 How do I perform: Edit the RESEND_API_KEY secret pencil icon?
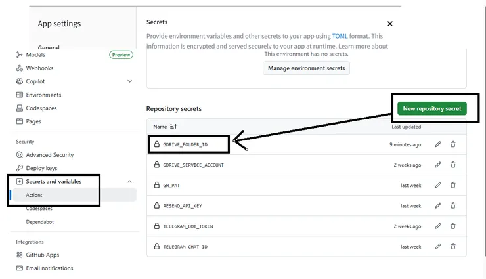pos(438,206)
